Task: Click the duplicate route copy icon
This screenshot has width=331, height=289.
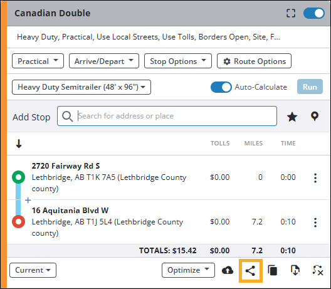Action: tap(273, 270)
